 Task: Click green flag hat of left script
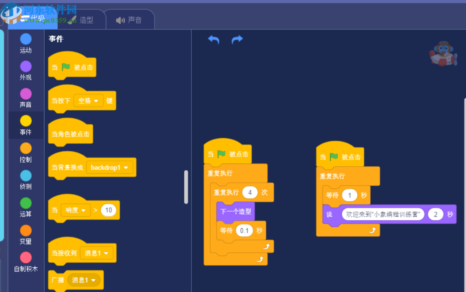228,152
